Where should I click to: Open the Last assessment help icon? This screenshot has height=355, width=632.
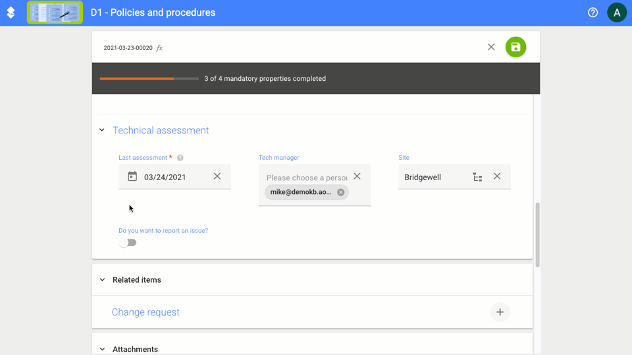tap(180, 158)
